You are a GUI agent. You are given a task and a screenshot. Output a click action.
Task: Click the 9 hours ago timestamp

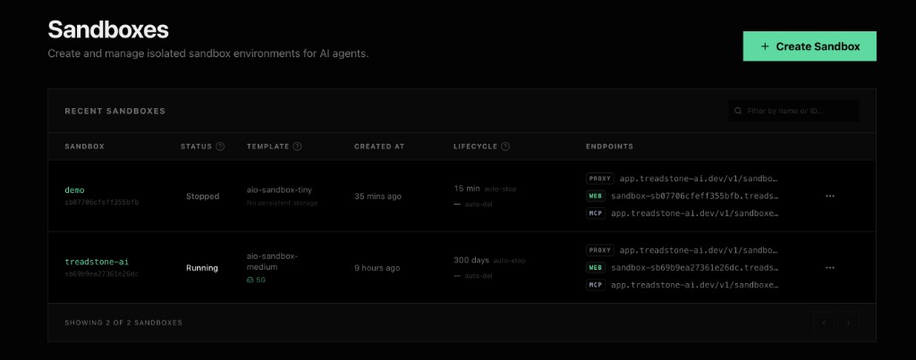pyautogui.click(x=377, y=268)
